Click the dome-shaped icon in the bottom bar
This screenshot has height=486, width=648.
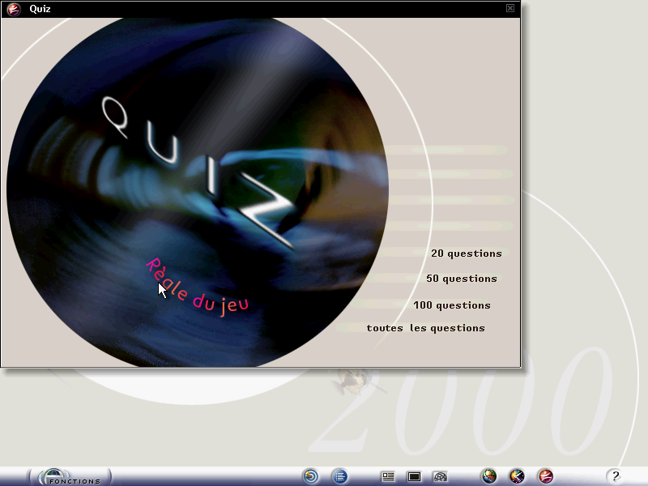point(440,477)
